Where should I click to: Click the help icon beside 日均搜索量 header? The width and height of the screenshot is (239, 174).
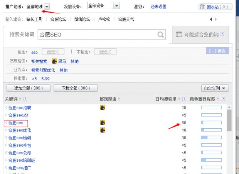[x=184, y=99]
